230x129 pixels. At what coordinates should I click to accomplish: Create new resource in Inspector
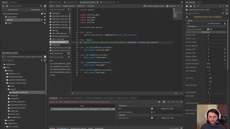[187, 6]
